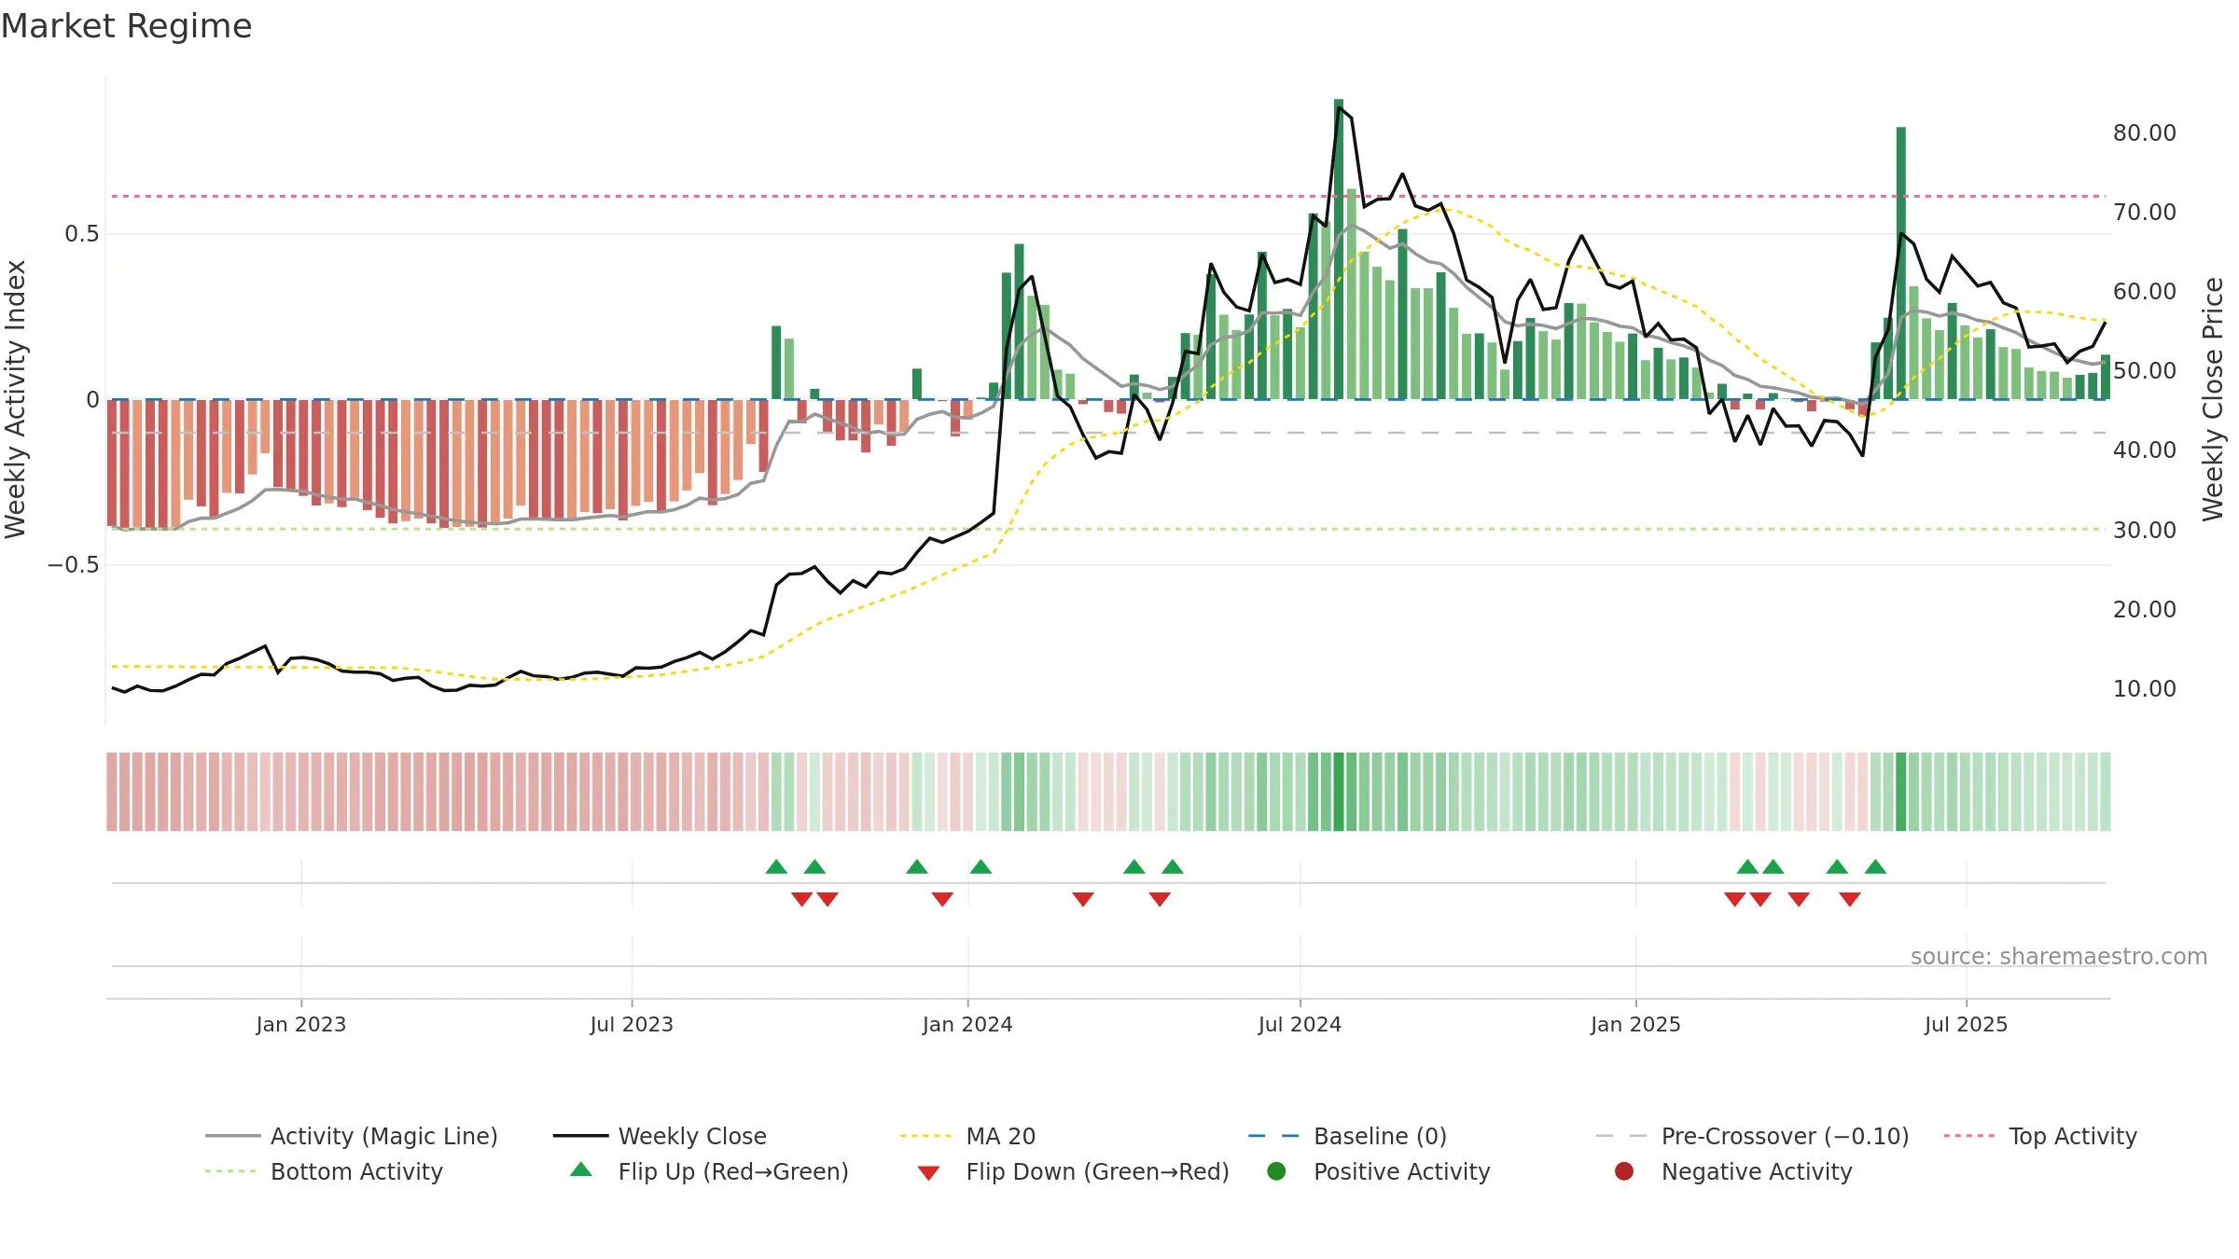Click the red Flip Down legend triangle
Screen dimensions: 2239x1259
(x=928, y=1173)
